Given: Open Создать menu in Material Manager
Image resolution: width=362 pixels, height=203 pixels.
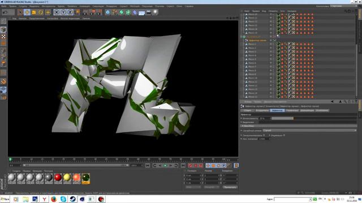Looking at the screenshot, I should point(16,171).
